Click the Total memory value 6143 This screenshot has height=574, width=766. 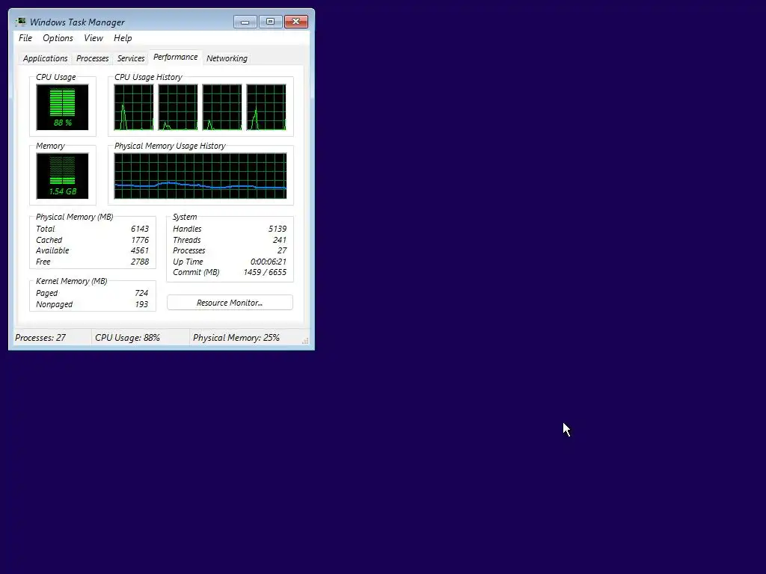[140, 229]
